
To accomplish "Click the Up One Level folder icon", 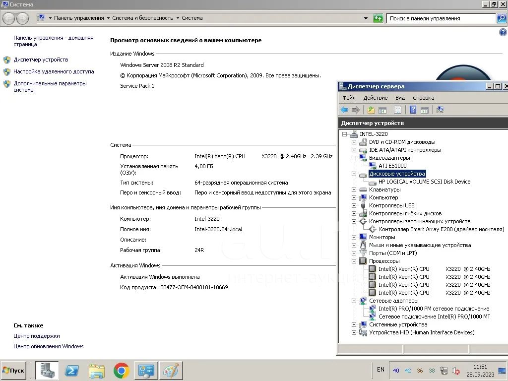I will [371, 110].
